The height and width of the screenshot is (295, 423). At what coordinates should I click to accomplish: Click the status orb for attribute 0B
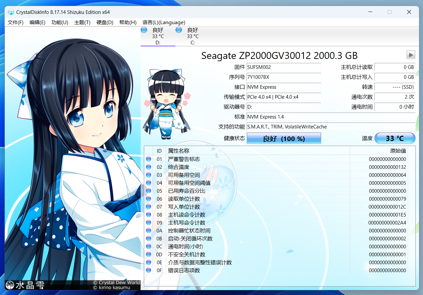click(149, 238)
